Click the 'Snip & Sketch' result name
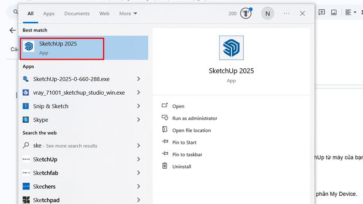Image resolution: width=363 pixels, height=204 pixels. [51, 106]
